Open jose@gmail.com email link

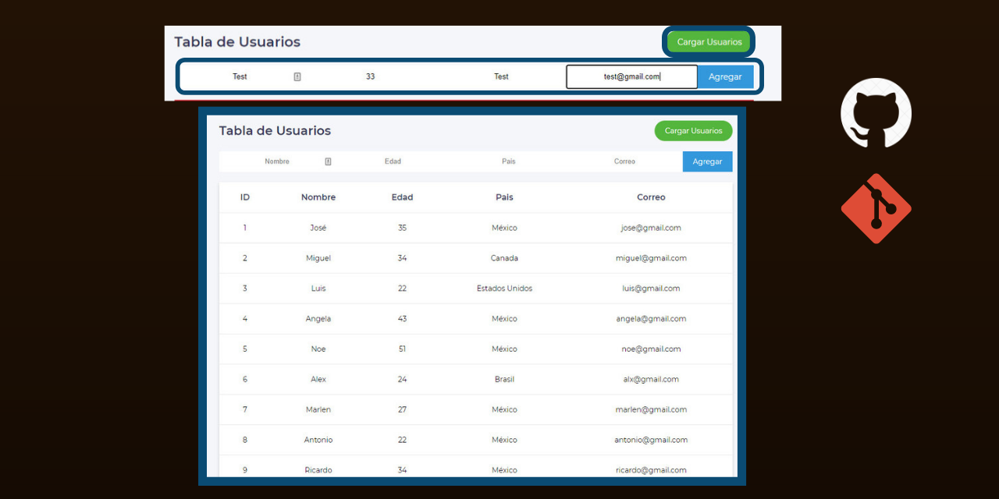click(x=651, y=228)
